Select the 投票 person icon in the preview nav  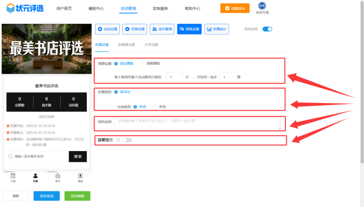(x=35, y=177)
